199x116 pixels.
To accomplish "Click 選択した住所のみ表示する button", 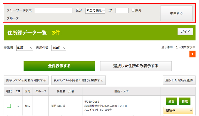I will pyautogui.click(x=136, y=66).
